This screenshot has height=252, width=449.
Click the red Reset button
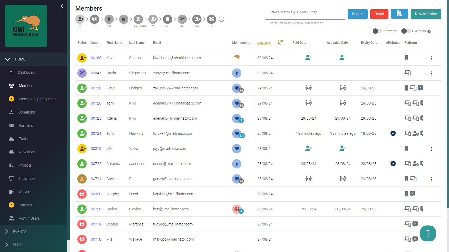379,14
